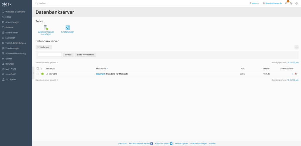Screen dimensions: 301x146
Task: Open databases count link 1
Action: (x=292, y=74)
